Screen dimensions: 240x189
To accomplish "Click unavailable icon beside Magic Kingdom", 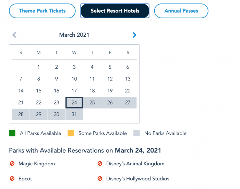I will (x=12, y=164).
